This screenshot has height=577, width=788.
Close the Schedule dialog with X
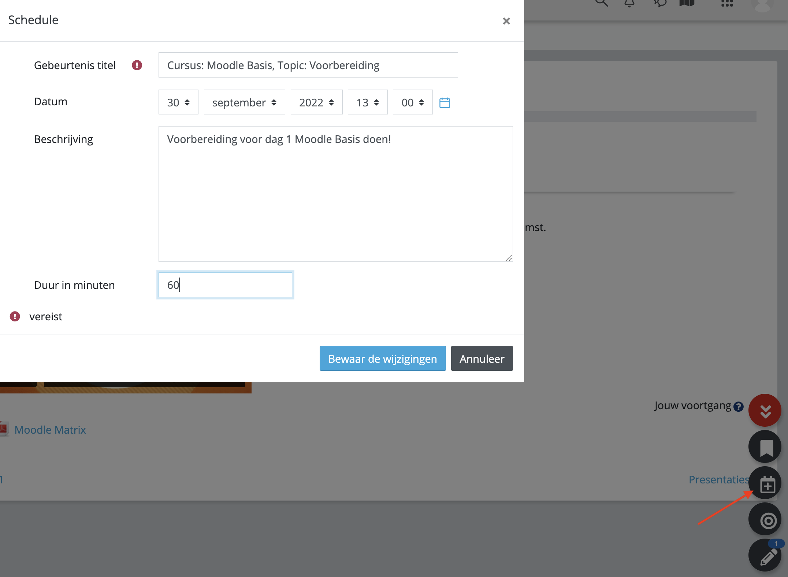click(x=506, y=21)
